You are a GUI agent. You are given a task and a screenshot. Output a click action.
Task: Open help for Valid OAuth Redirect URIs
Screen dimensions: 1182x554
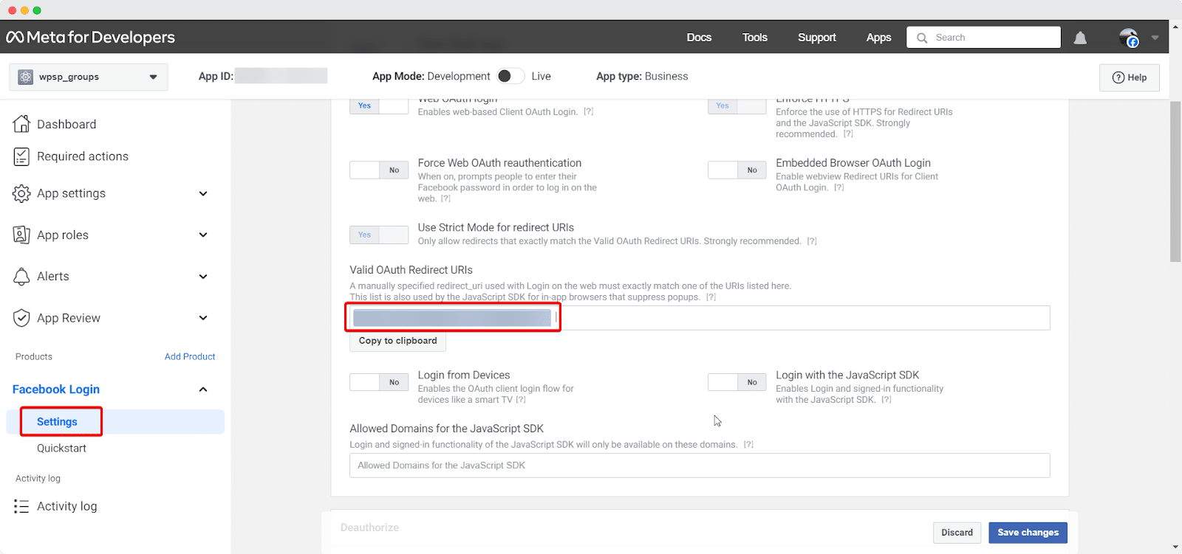711,297
